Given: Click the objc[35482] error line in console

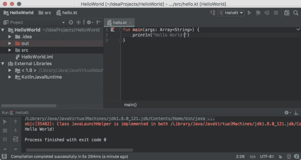Looking at the screenshot, I should point(163,124).
